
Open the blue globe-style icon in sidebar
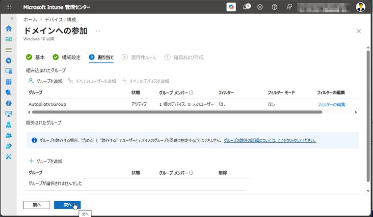8,103
